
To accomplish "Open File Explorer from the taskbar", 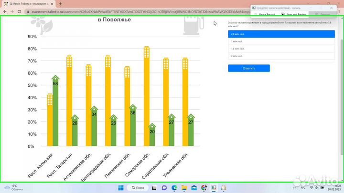I will [184, 188].
